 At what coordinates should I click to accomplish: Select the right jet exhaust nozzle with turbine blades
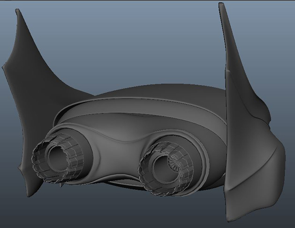pyautogui.click(x=166, y=169)
